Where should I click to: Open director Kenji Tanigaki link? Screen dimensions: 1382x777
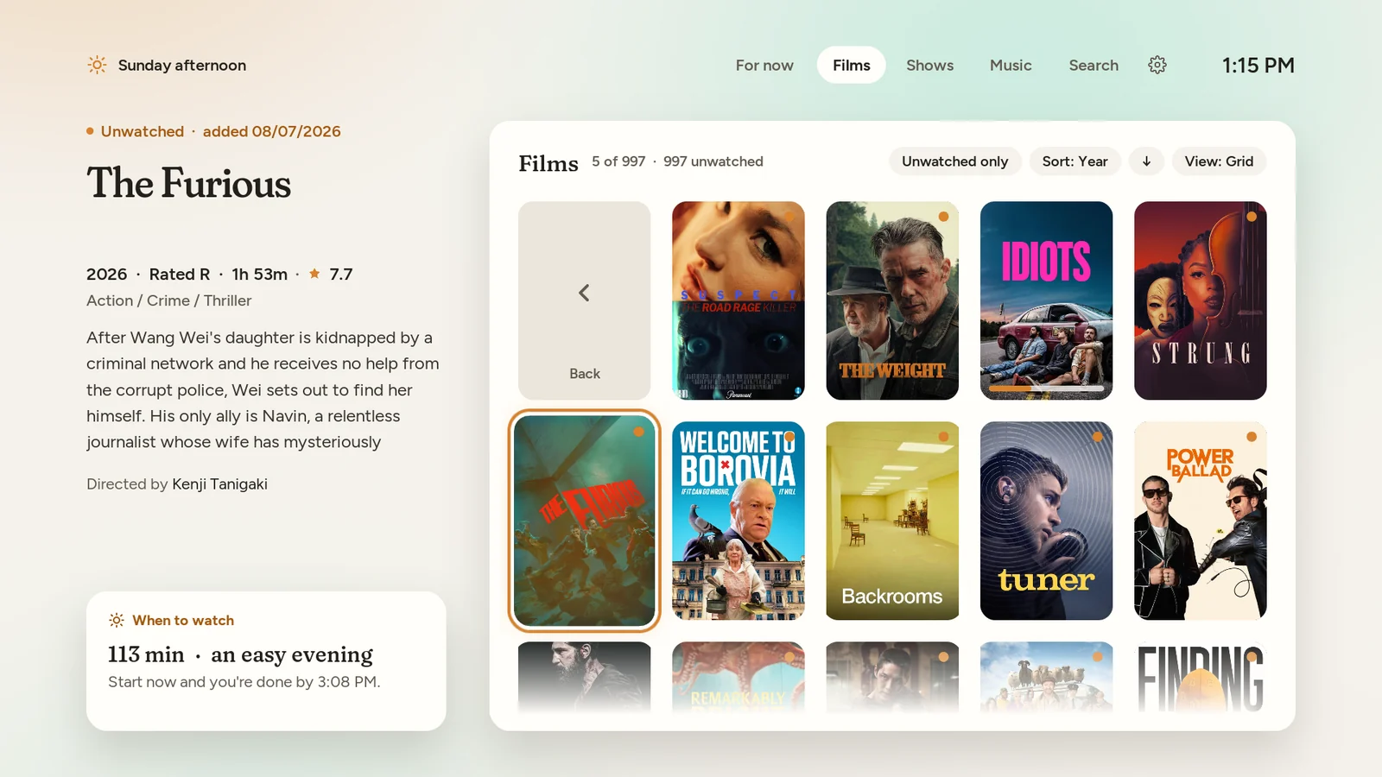coord(219,484)
